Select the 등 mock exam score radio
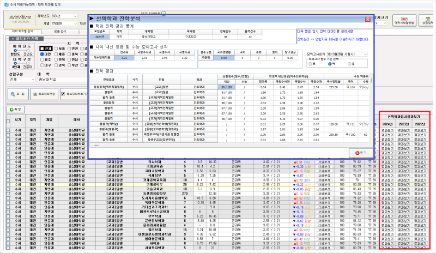Viewport: 436px width, 253px height. coord(349,64)
